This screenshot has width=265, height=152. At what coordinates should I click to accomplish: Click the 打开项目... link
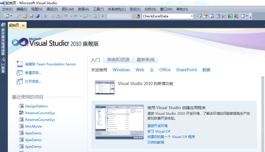[x=33, y=81]
